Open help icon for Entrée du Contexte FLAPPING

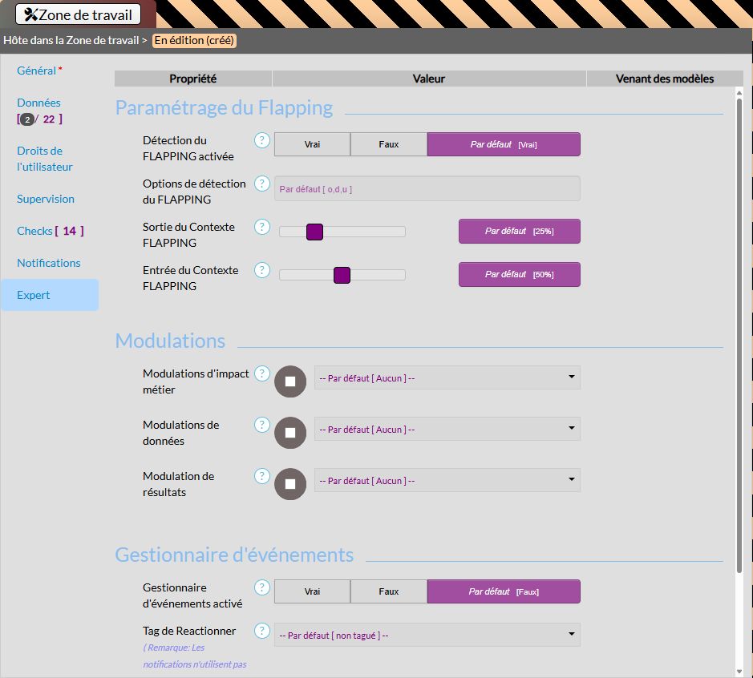point(262,270)
